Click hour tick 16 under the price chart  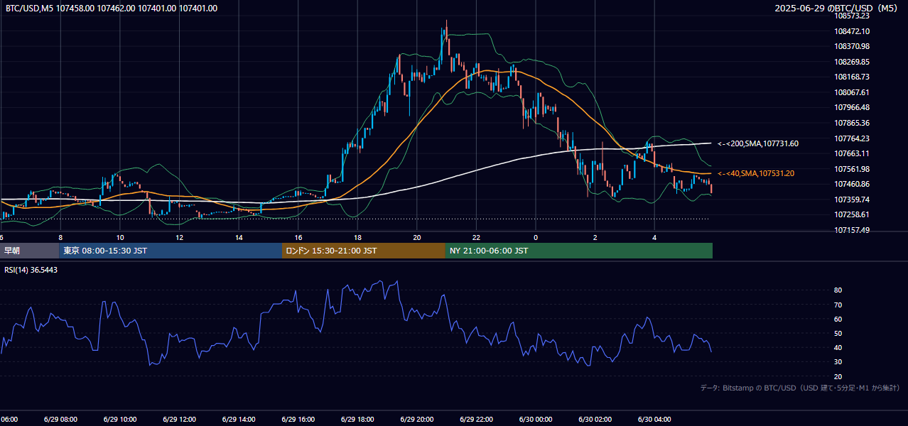point(298,237)
